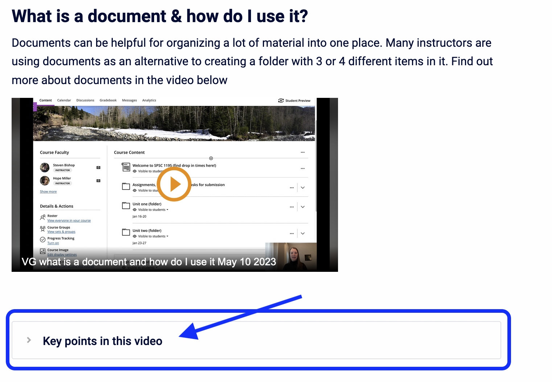Click the Course Groups icon
Image resolution: width=552 pixels, height=382 pixels.
point(42,228)
